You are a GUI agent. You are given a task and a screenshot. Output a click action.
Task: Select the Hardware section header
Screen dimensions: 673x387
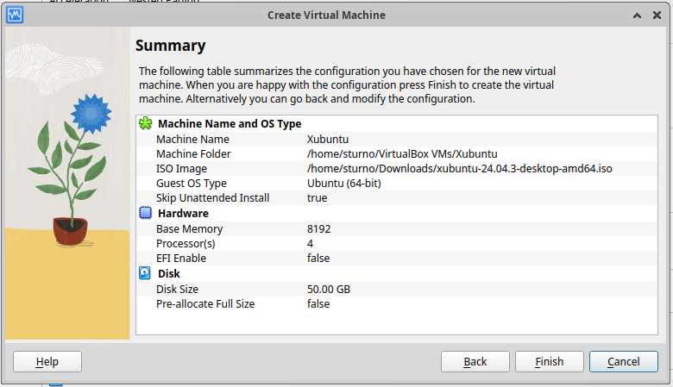183,214
